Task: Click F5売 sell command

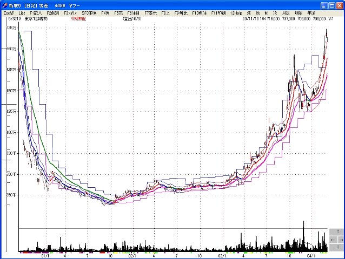Action: pos(118,12)
